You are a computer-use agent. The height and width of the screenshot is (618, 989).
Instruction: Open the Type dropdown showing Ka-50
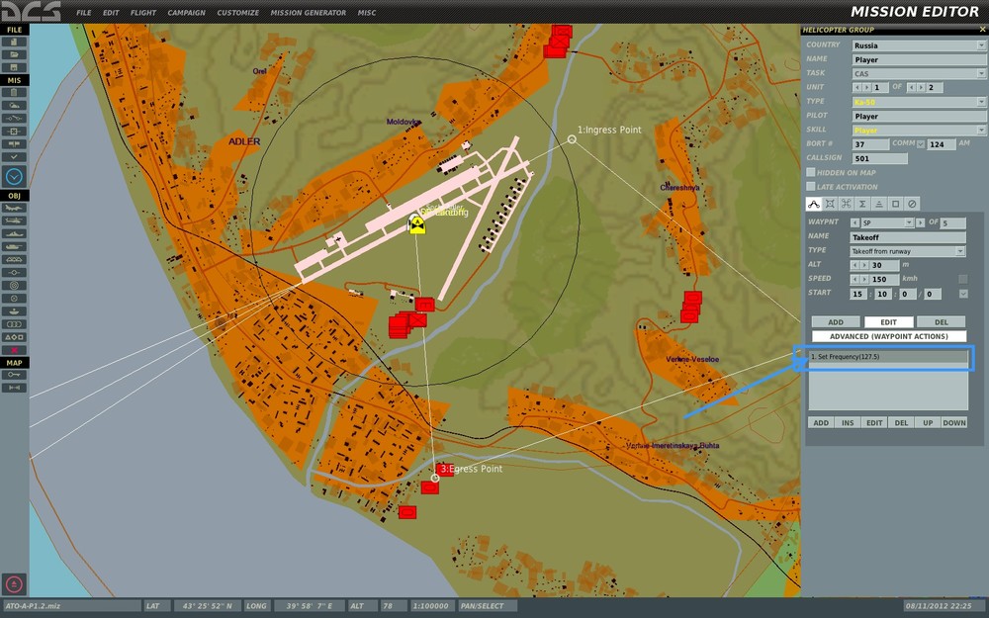[x=919, y=102]
